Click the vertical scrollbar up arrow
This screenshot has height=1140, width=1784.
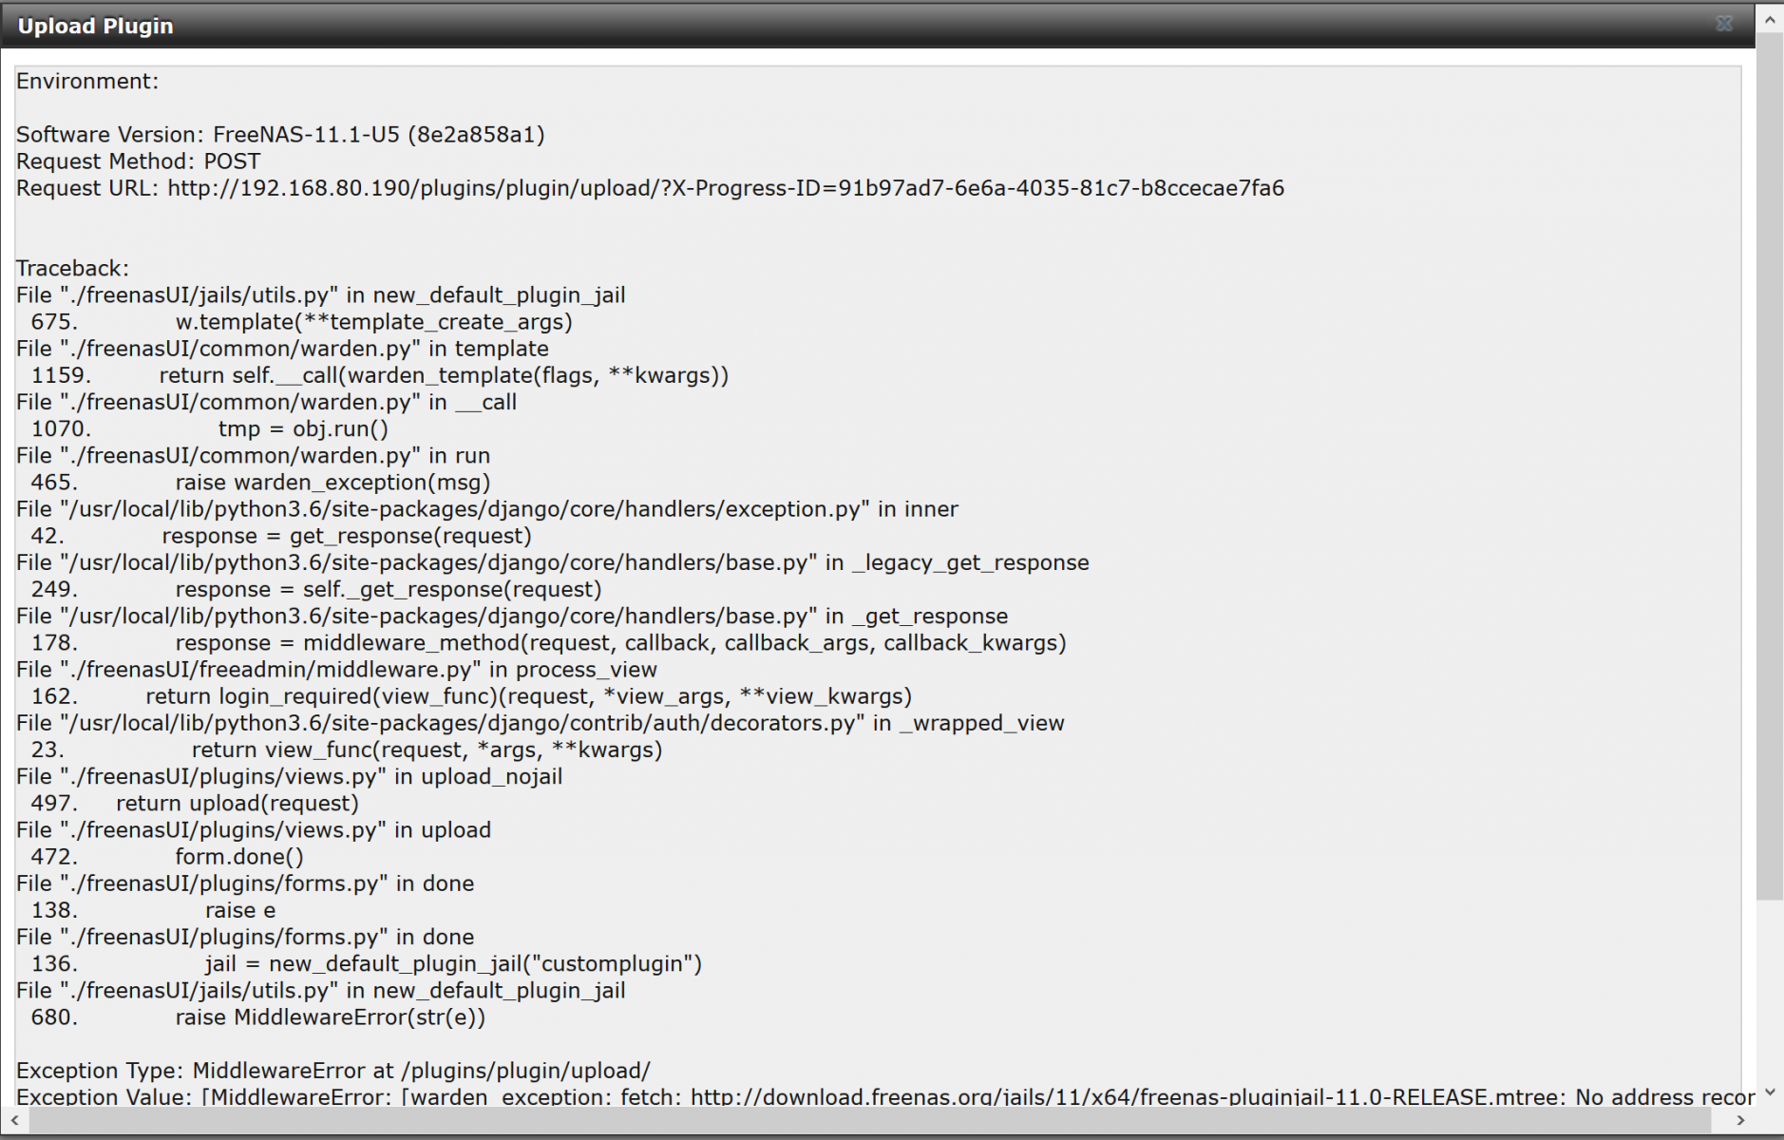click(x=1769, y=20)
